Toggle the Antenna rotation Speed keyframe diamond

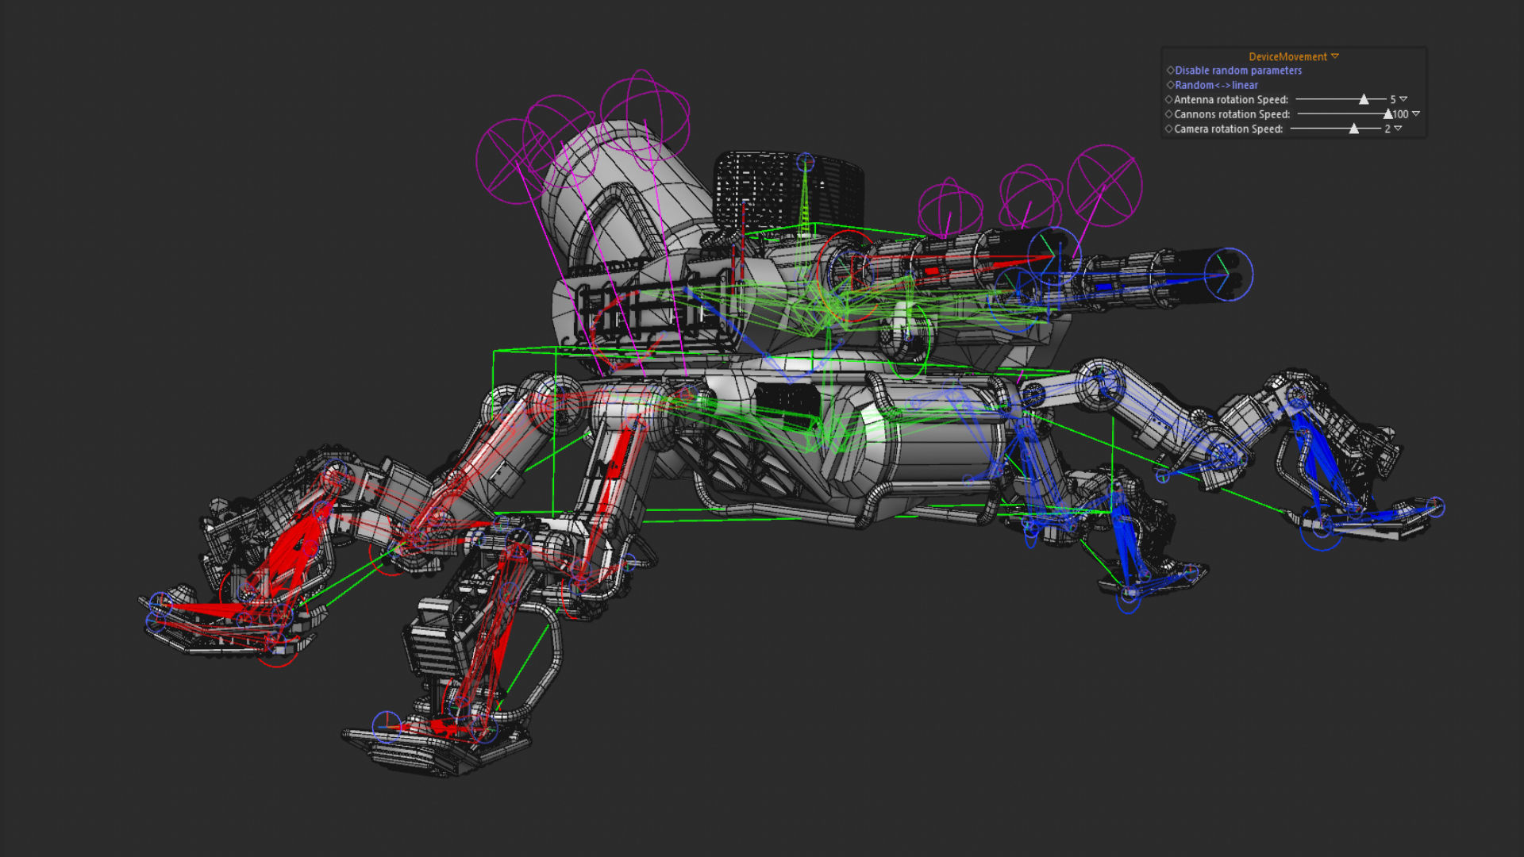pyautogui.click(x=1169, y=100)
